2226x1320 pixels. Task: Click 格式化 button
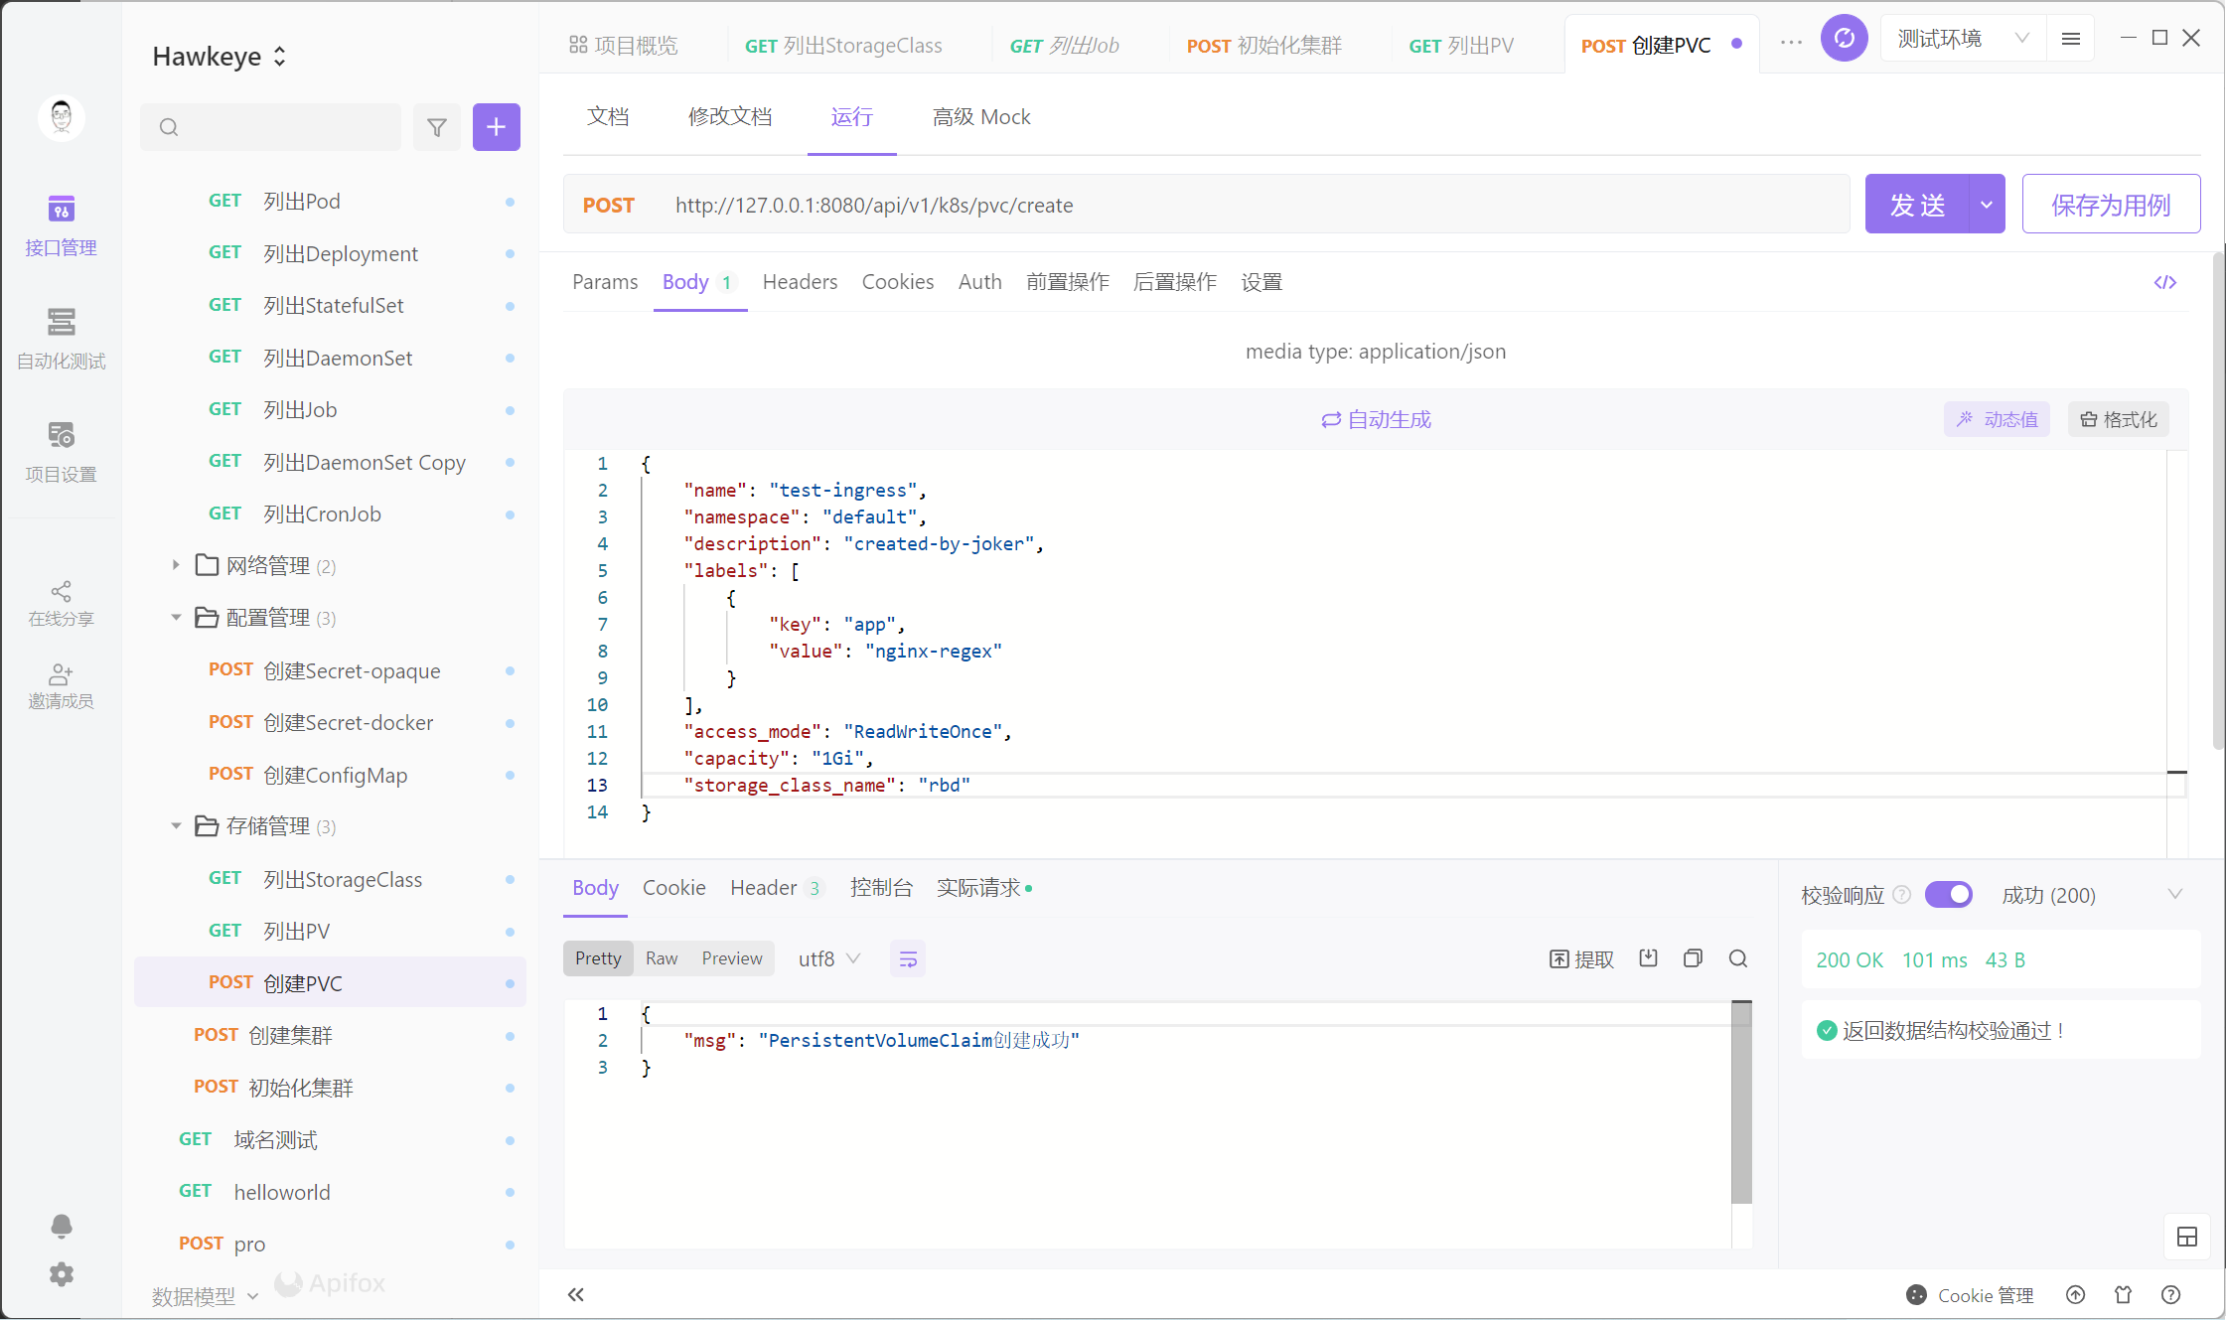pos(2119,419)
